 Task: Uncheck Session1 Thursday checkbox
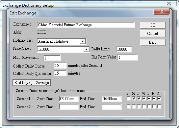[x=149, y=98]
